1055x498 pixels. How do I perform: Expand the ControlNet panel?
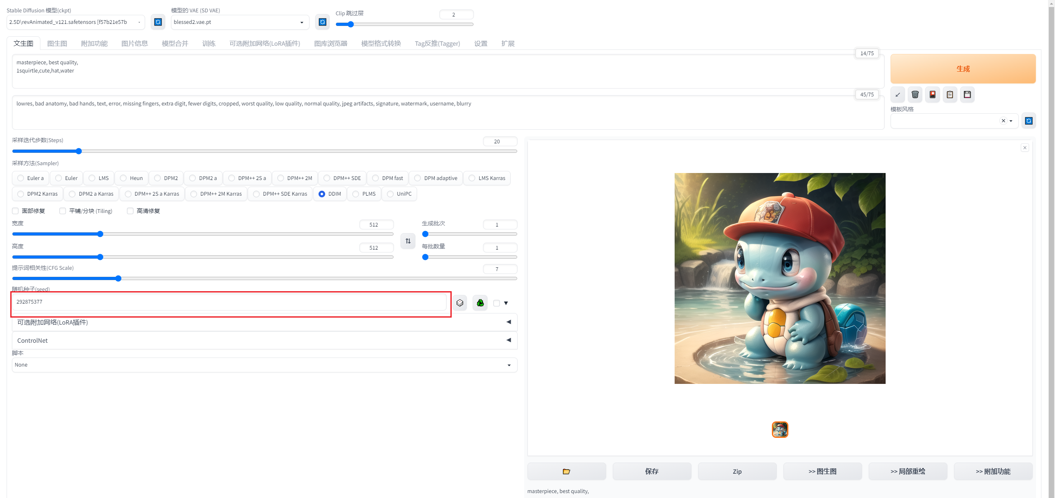click(265, 340)
